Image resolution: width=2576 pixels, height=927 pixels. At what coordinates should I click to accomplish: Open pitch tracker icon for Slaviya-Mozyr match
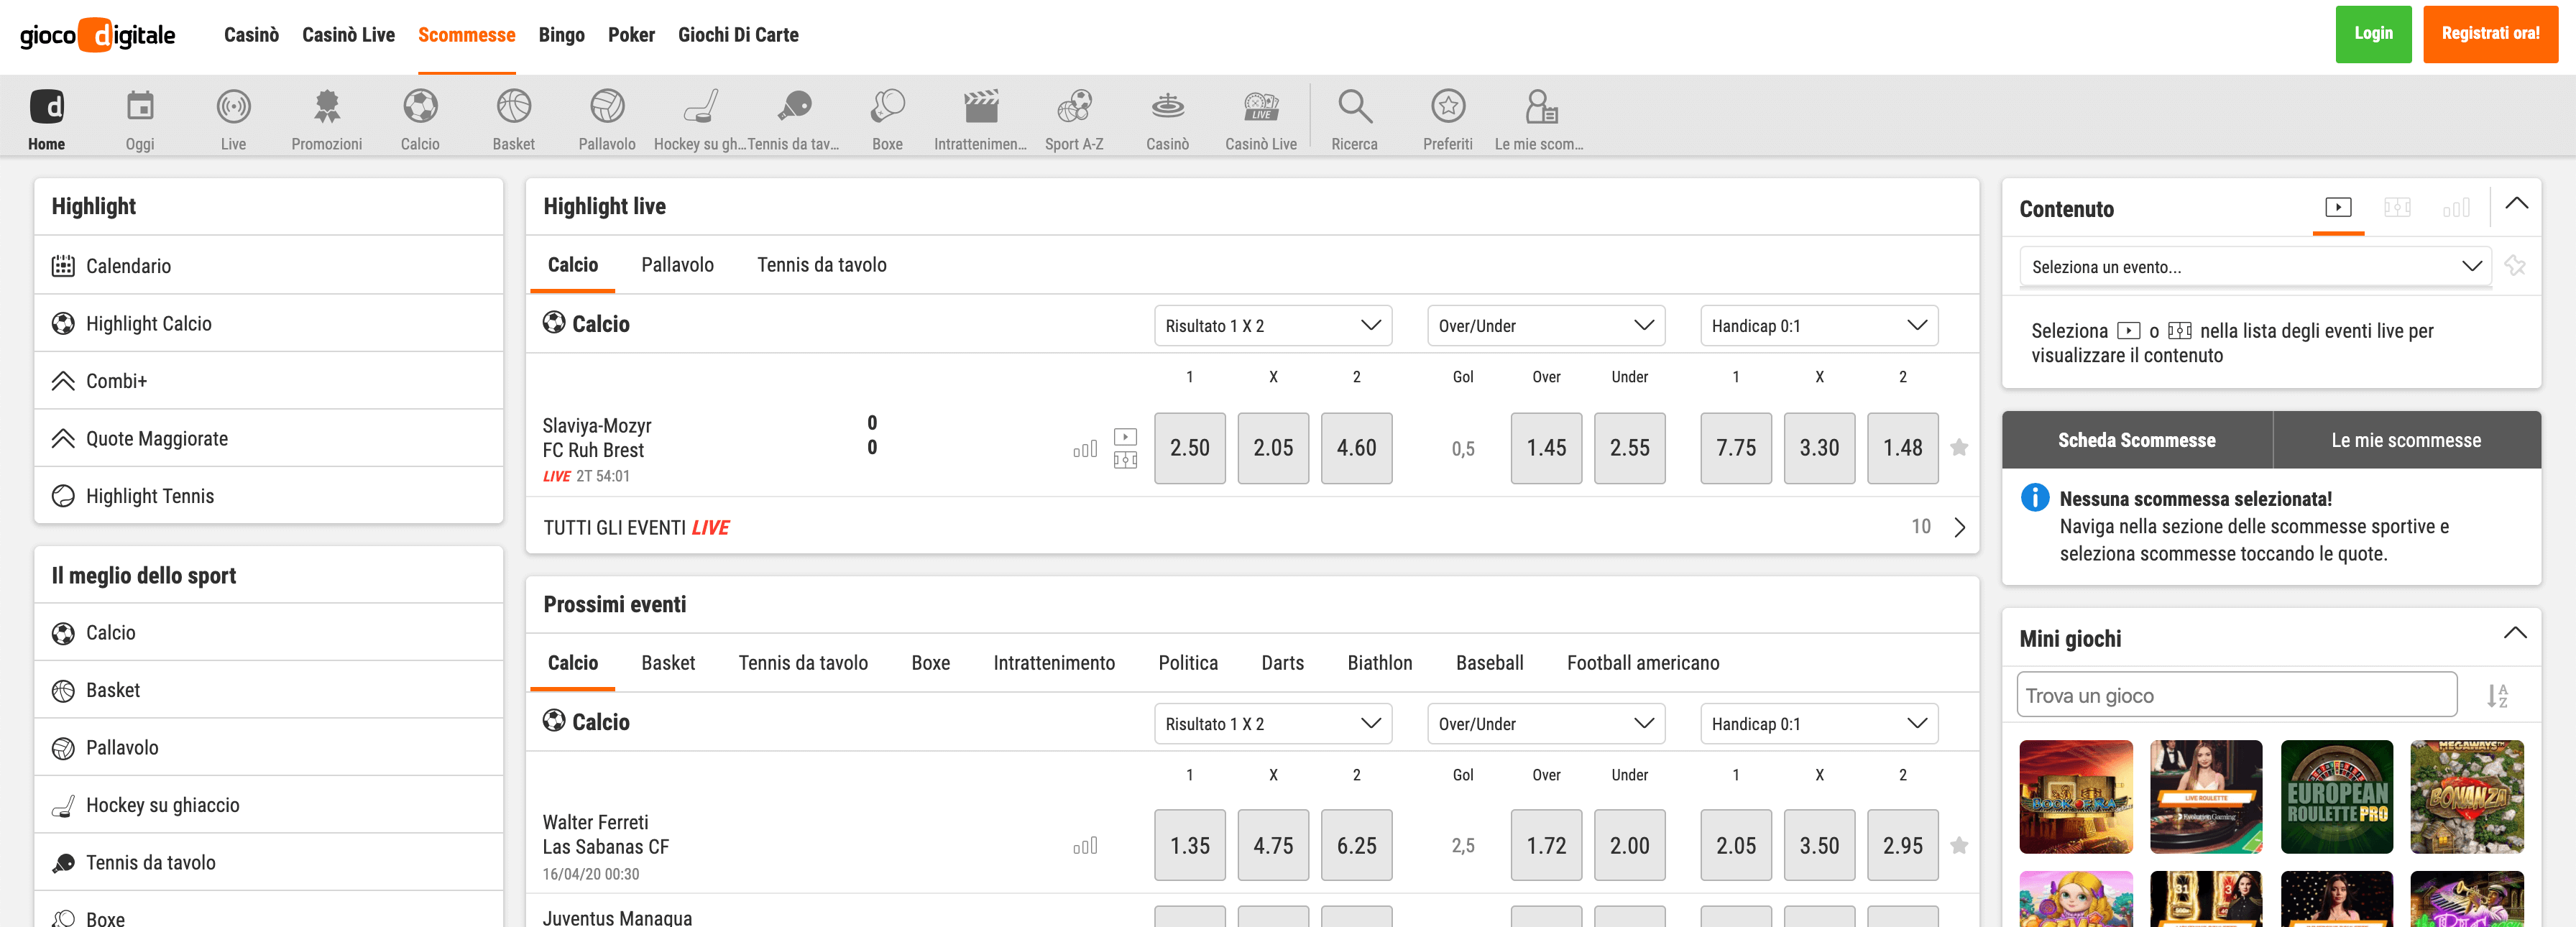pos(1125,460)
